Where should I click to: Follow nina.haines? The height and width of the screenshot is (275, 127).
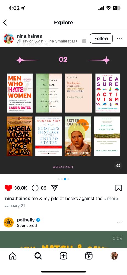(x=101, y=38)
